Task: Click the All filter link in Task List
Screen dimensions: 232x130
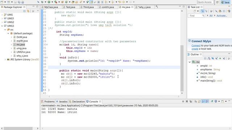Action: click(211, 16)
